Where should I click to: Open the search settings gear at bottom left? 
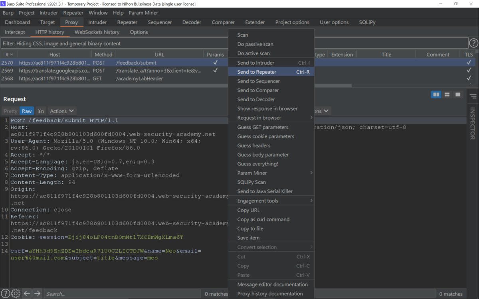[x=15, y=293]
